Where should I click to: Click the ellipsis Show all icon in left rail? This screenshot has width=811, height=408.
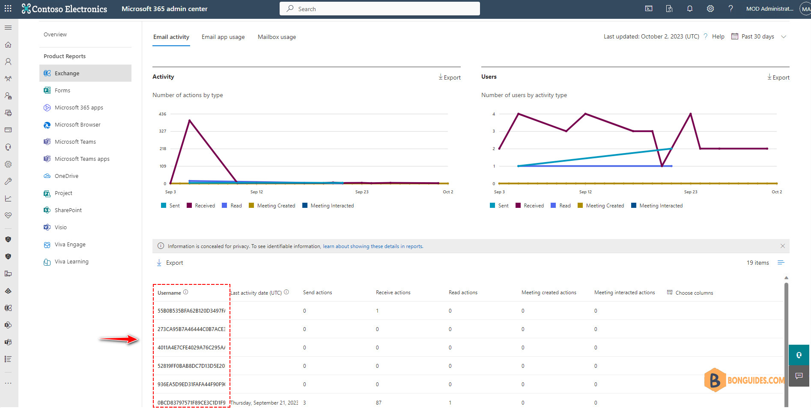(8, 383)
